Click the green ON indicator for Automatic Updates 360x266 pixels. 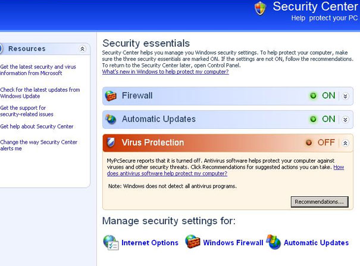(313, 119)
